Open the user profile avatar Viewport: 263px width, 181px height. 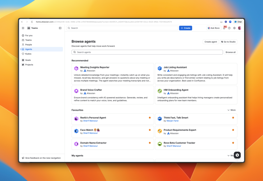coord(239,28)
